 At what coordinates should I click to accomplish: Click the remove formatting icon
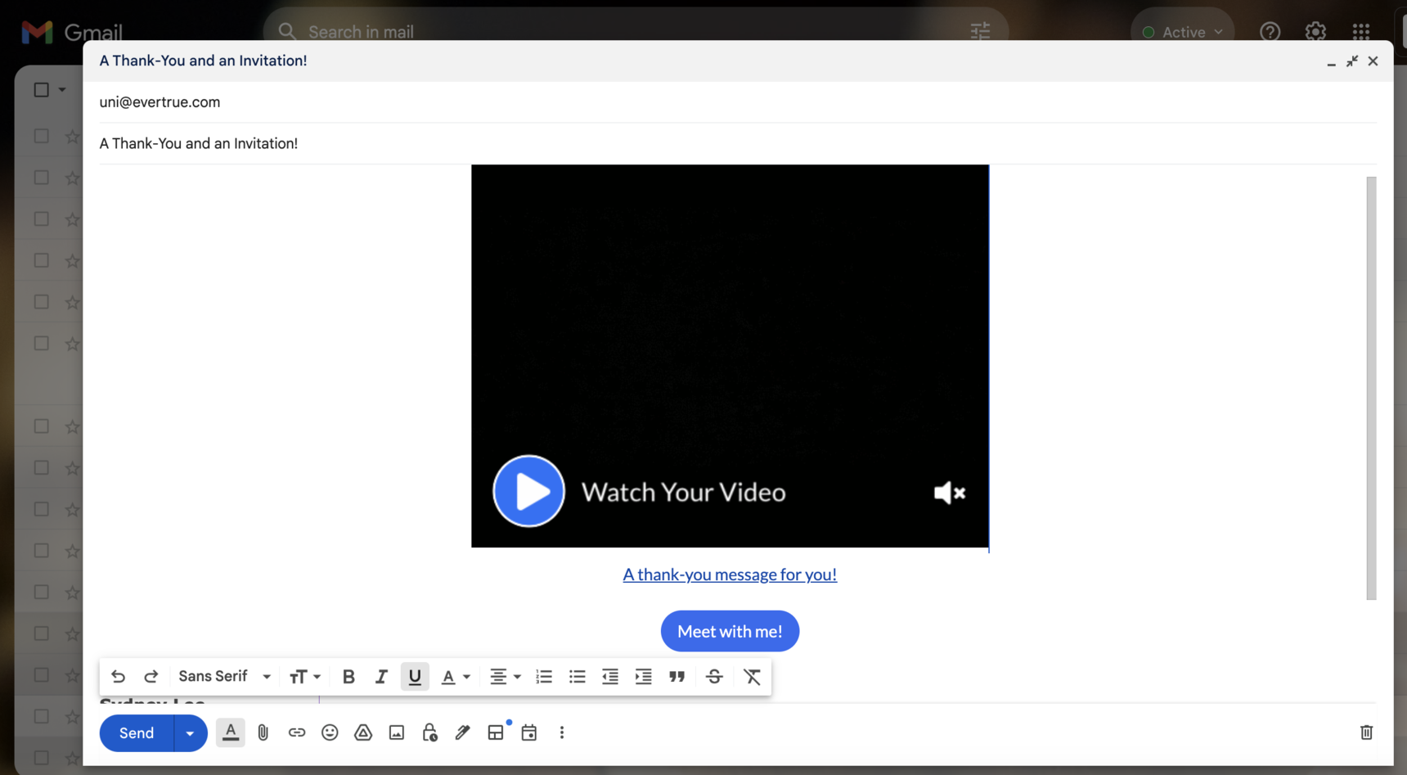pyautogui.click(x=752, y=677)
